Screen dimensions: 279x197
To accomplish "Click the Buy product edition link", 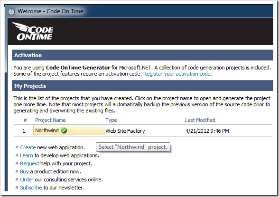I will (x=24, y=171).
